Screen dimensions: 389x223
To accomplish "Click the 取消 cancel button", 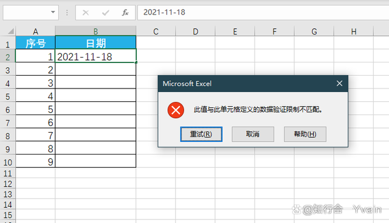I will [x=253, y=135].
